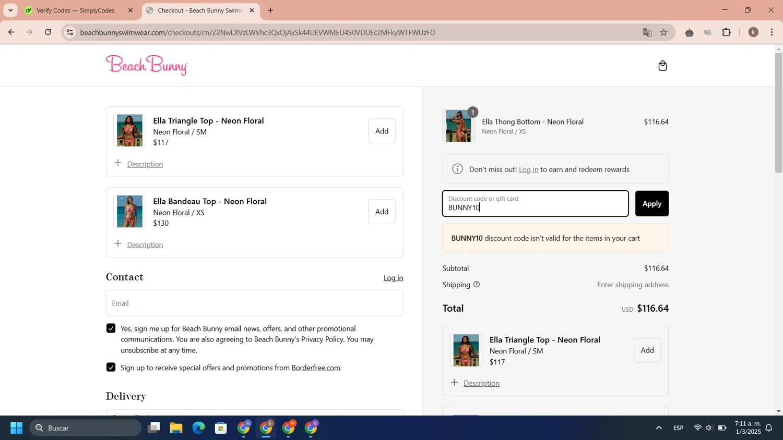
Task: Open a new browser tab
Action: pos(270,10)
